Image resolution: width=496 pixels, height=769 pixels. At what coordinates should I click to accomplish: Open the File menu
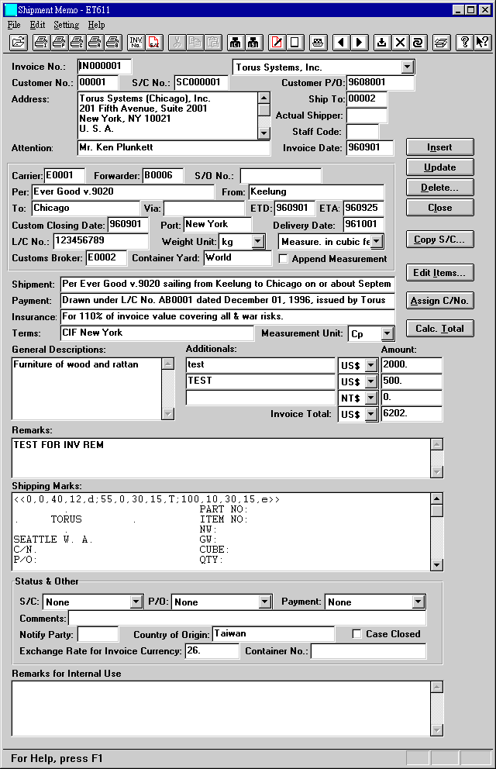click(x=14, y=25)
